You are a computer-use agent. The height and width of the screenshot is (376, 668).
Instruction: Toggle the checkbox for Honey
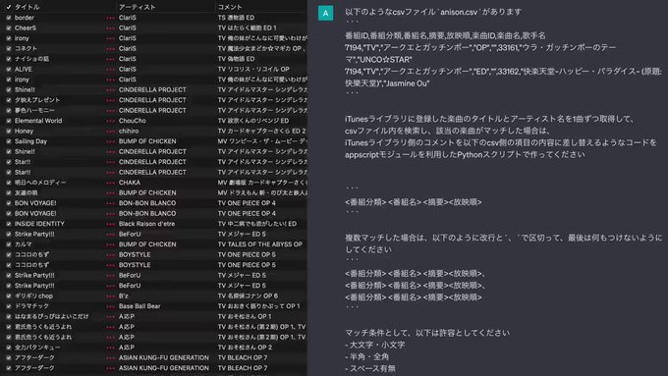9,132
